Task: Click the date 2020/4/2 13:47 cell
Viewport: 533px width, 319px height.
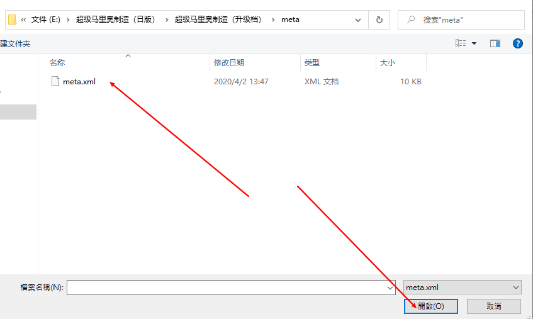Action: [x=241, y=82]
